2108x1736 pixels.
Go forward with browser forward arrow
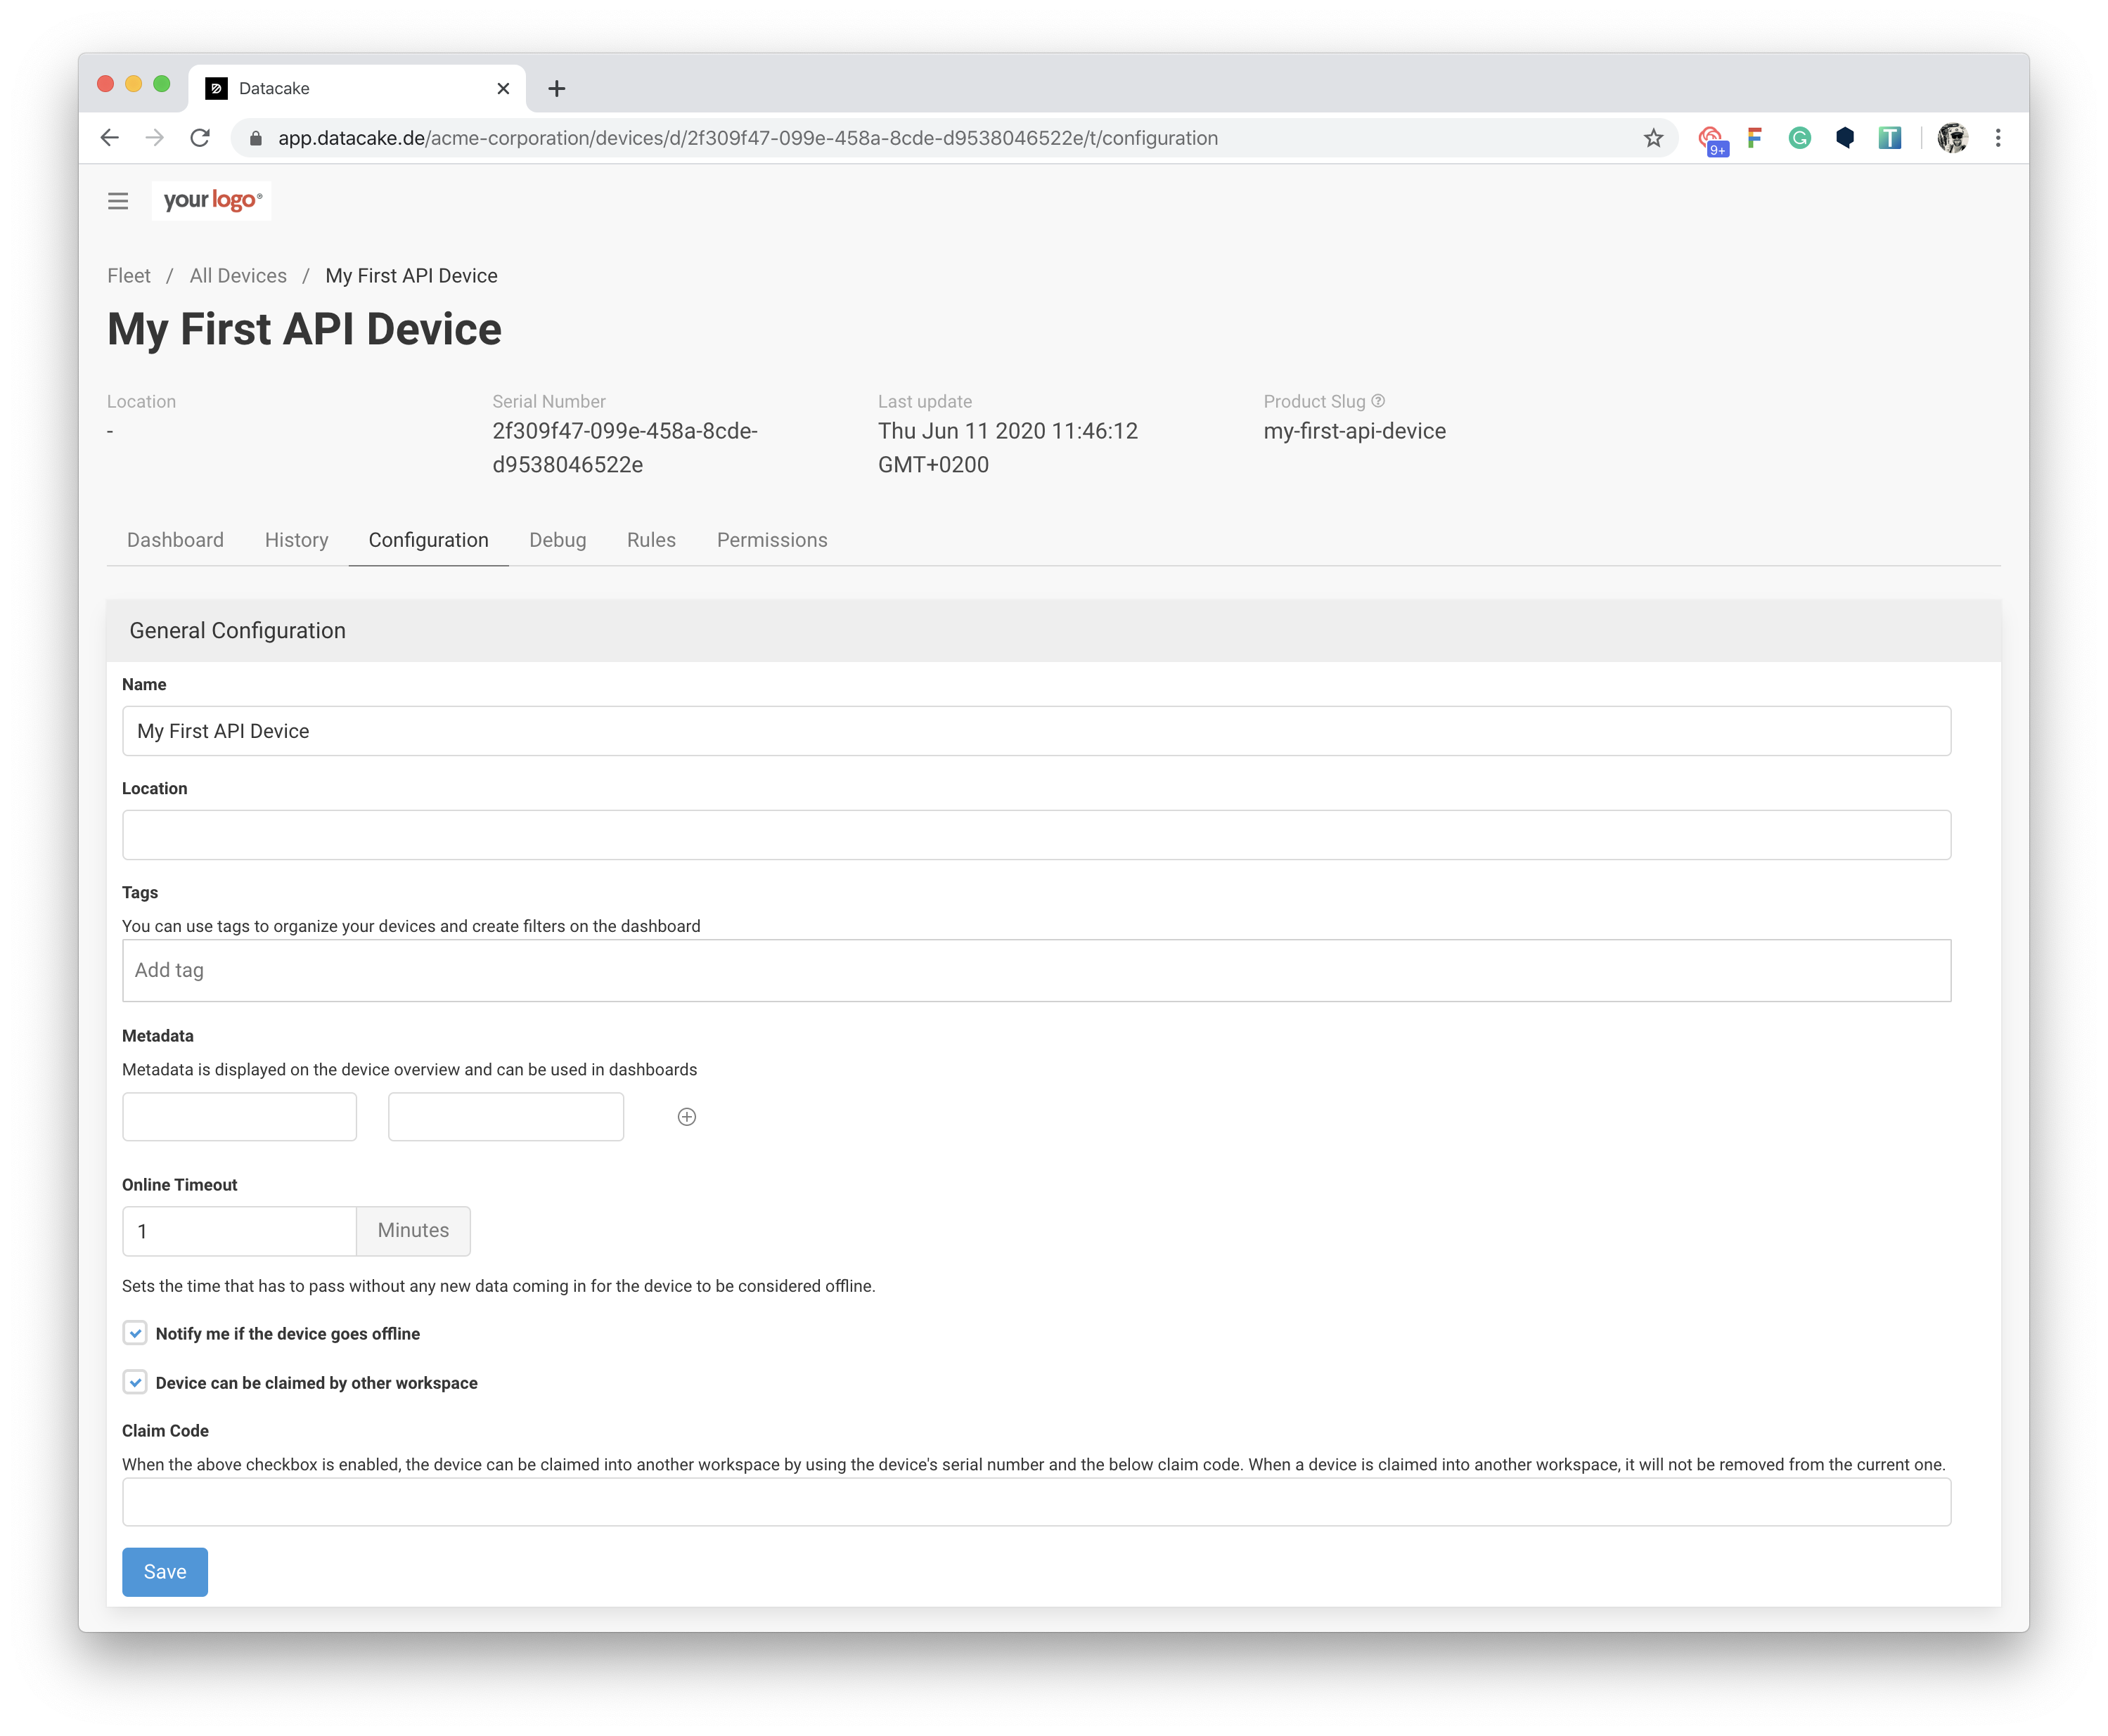(154, 138)
